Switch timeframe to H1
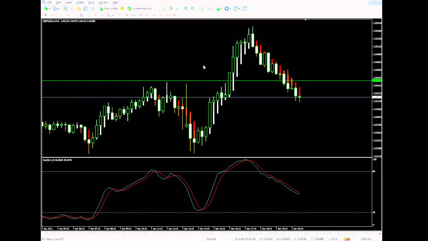This screenshot has width=428, height=241. 147,15
